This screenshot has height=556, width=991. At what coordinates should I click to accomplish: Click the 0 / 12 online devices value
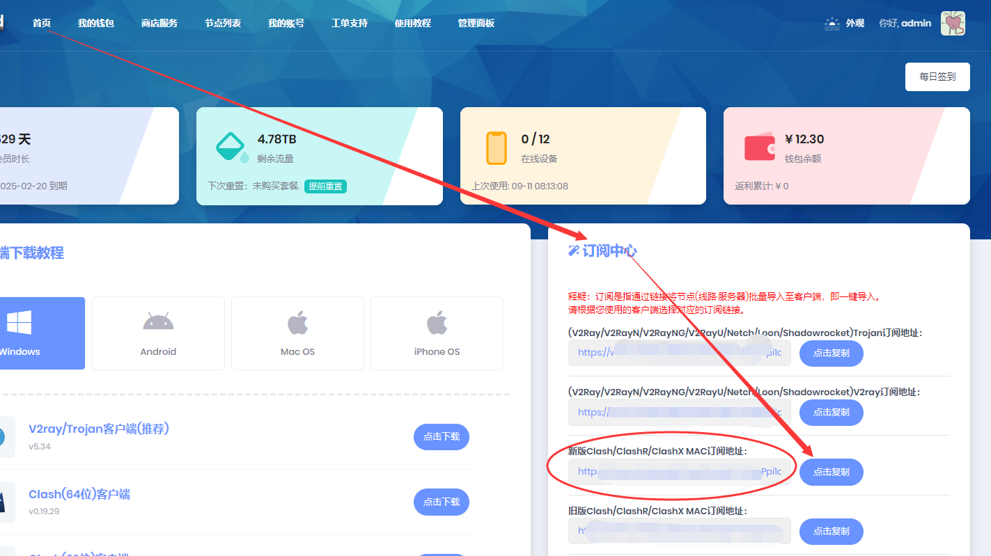click(536, 138)
